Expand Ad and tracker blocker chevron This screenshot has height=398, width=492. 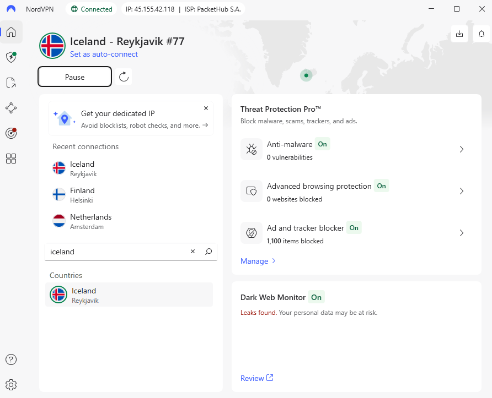(x=461, y=233)
